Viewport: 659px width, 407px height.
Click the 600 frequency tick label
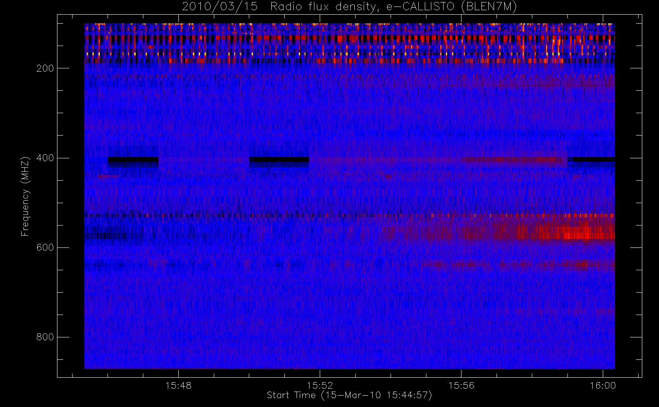45,247
